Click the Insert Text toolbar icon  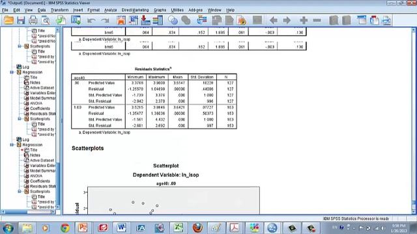pos(386,20)
